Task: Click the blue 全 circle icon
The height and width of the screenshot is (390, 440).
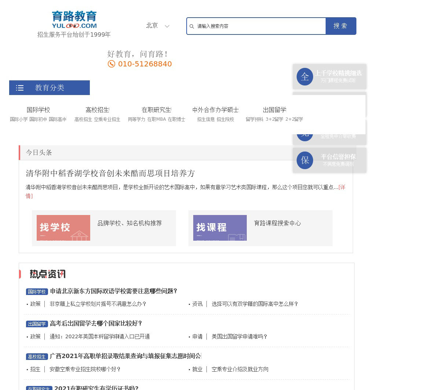Action: [305, 77]
